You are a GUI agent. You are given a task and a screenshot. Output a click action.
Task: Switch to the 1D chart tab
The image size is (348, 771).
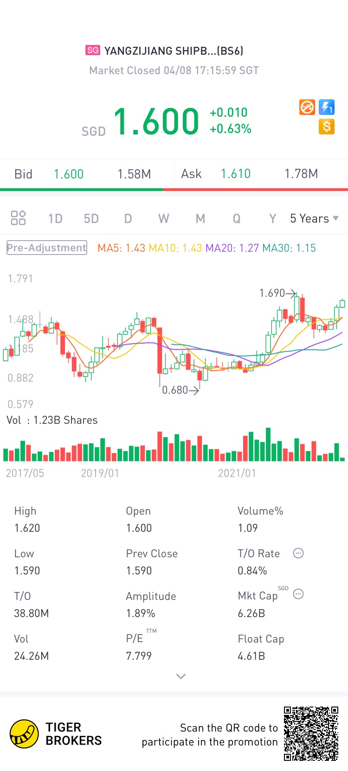click(x=55, y=218)
